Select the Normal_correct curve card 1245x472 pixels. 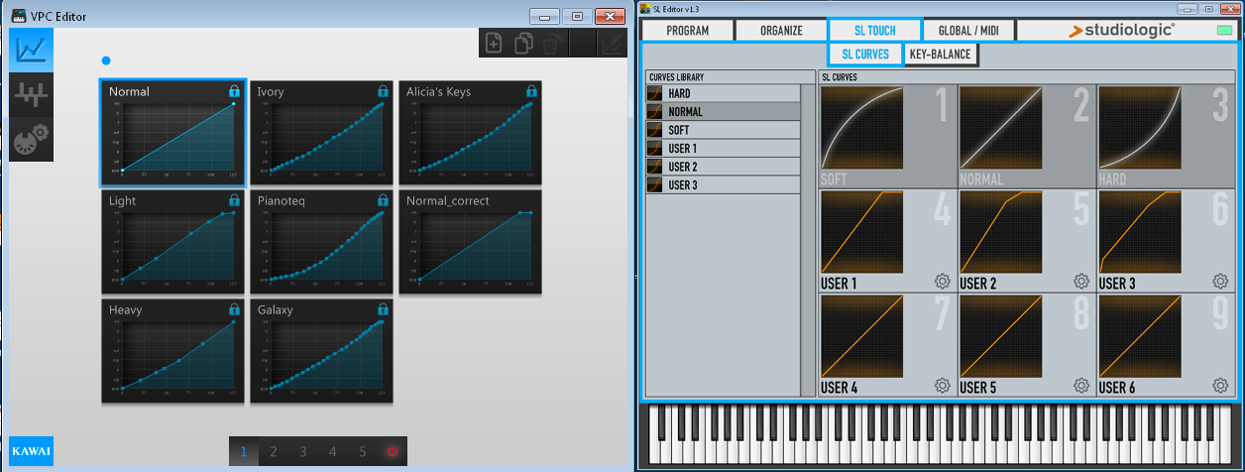pyautogui.click(x=470, y=242)
